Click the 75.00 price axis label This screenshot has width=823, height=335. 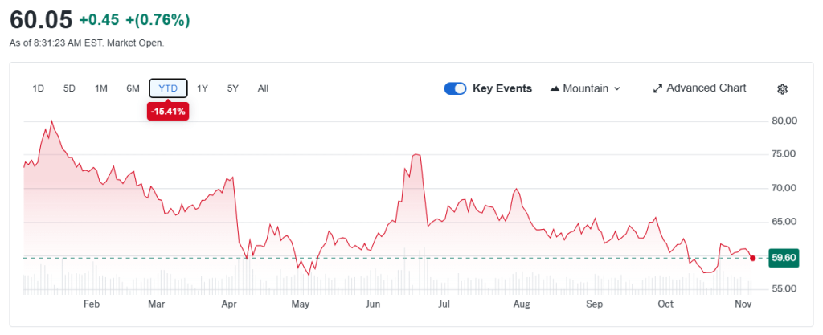point(784,154)
